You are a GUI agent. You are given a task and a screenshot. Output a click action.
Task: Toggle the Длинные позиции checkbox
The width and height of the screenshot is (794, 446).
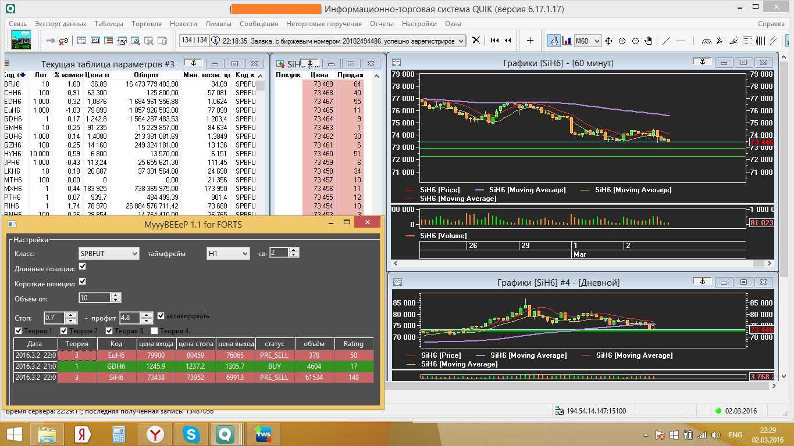[83, 267]
